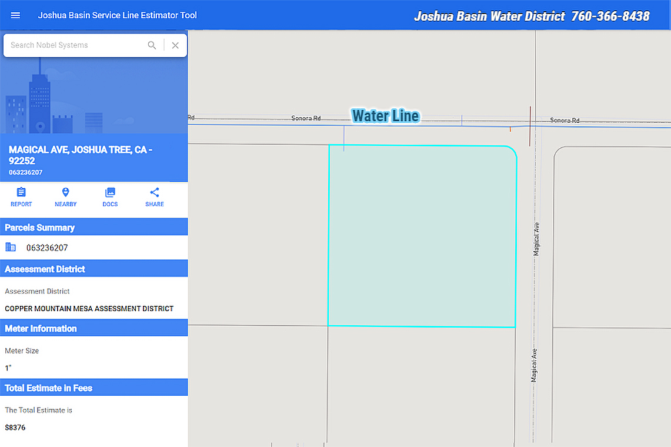
Task: Click the Assessment District section header
Action: 94,269
